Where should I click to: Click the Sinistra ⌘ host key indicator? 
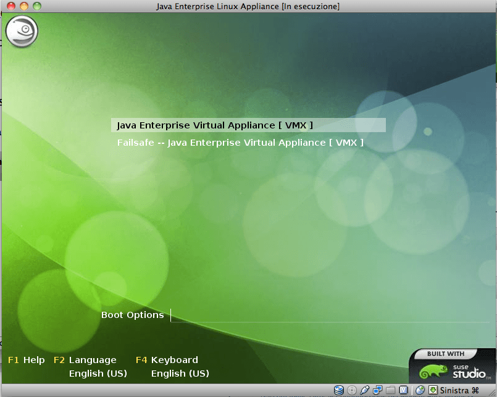coord(459,390)
